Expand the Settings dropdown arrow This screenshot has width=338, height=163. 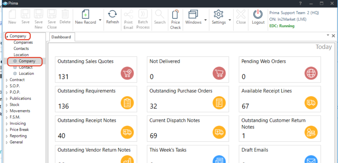(x=230, y=20)
